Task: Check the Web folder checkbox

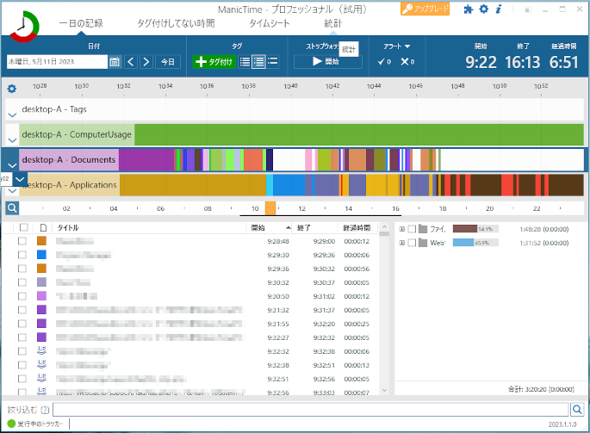Action: [x=412, y=243]
